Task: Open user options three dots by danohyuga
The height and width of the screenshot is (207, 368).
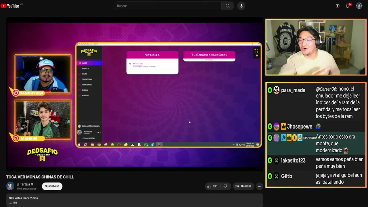Action: pyautogui.click(x=98, y=132)
